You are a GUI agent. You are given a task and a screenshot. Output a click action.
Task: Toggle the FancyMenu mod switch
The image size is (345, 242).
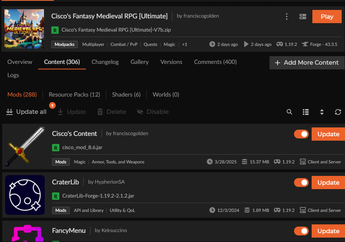301,231
